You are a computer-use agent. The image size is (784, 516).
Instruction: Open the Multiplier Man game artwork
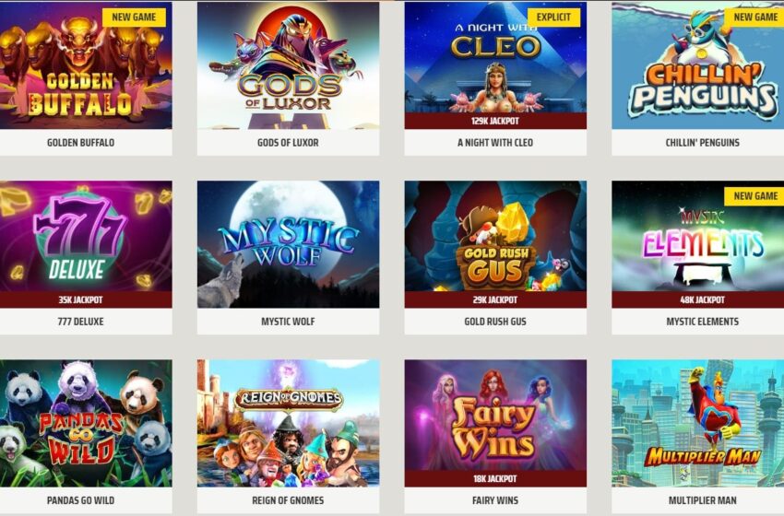pos(698,423)
